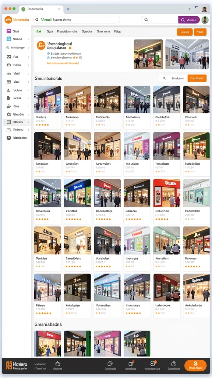Click the magnifier icon in main search bar
212x378 pixels.
point(37,20)
